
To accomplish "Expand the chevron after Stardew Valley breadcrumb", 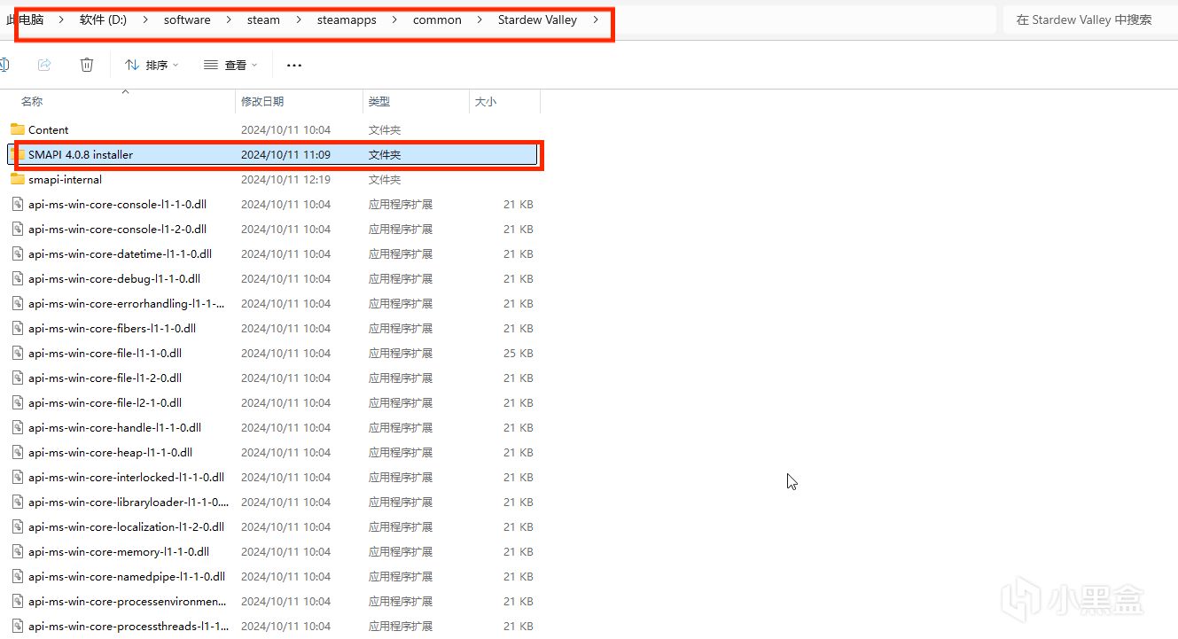I will point(596,19).
